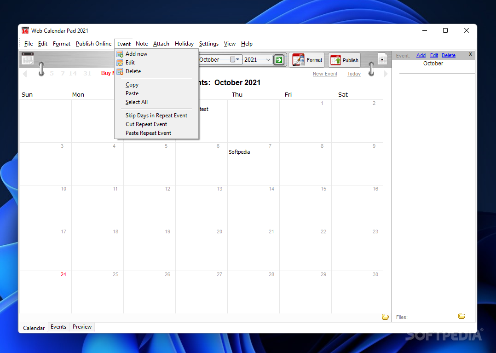Screen dimensions: 496x353
Task: Click the Add link in side panel
Action: tap(421, 55)
